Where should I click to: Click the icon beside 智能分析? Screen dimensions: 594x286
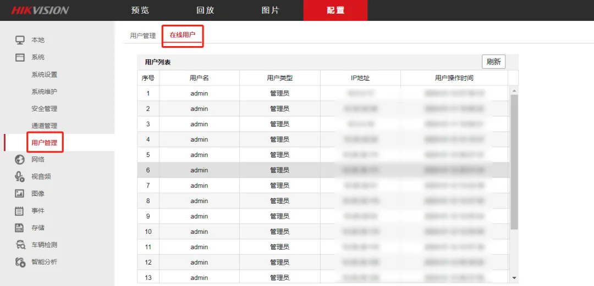pos(20,262)
